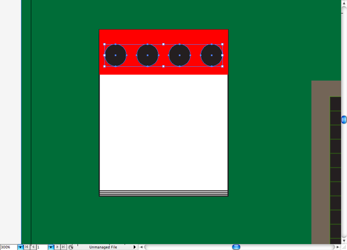The image size is (347, 250).
Task: Jump to the last artboard
Action: tap(63, 247)
